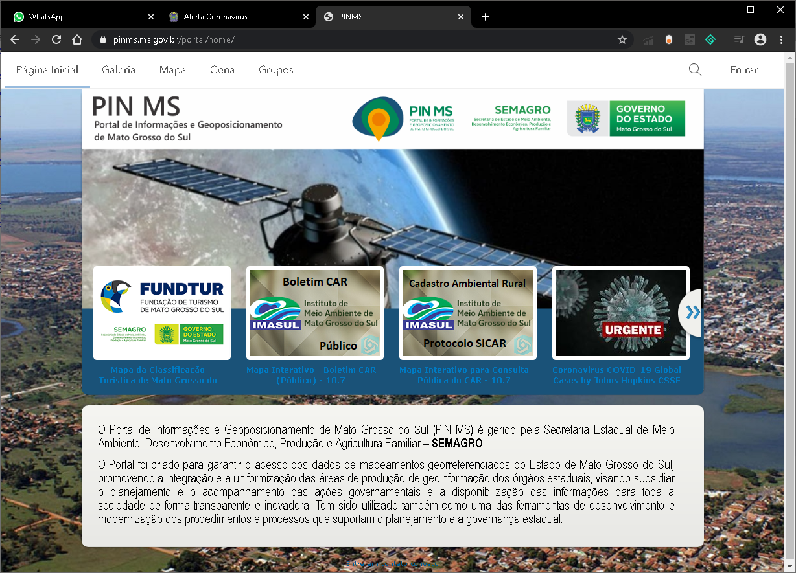Open the Galeria tab
The height and width of the screenshot is (573, 796).
click(x=119, y=70)
